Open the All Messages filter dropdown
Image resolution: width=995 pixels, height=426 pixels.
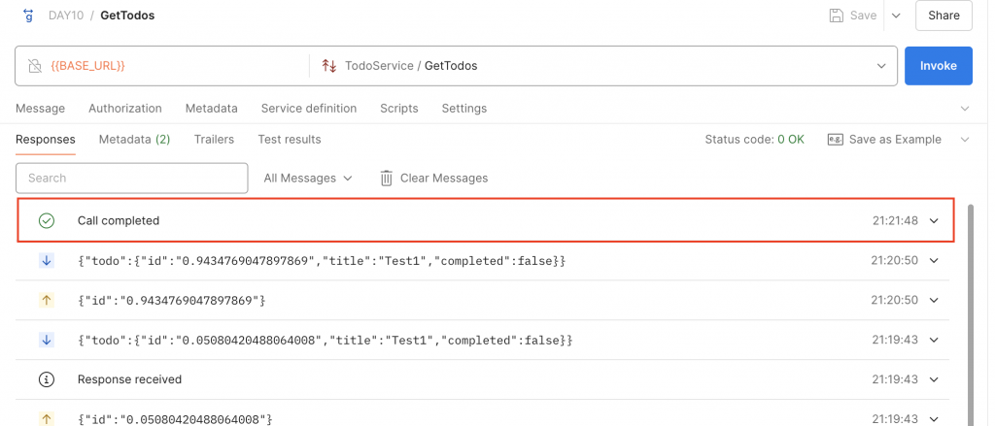tap(308, 178)
